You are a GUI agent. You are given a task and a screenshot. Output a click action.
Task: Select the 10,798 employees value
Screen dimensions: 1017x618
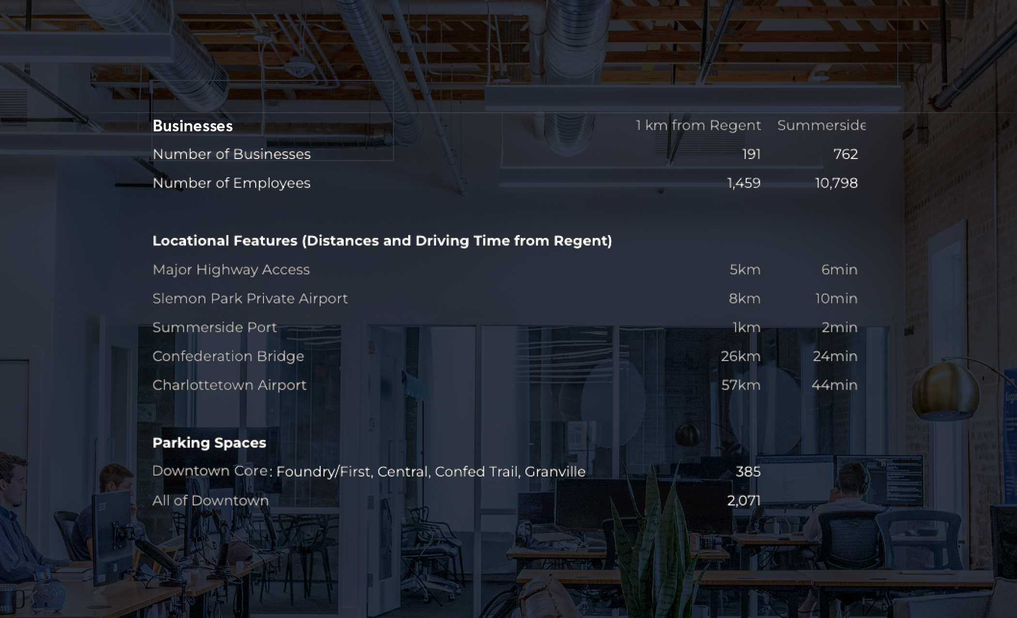(836, 183)
